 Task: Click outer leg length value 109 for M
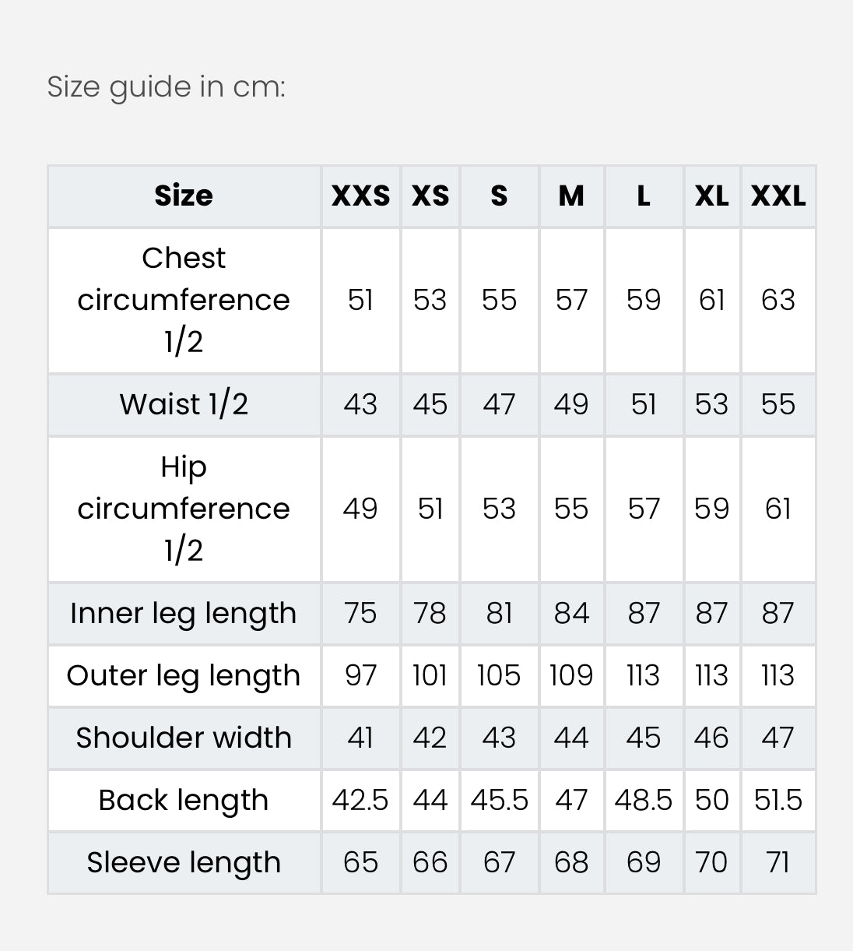pos(571,675)
